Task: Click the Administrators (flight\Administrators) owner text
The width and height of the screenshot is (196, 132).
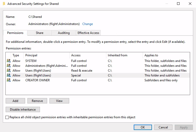Action: click(x=54, y=24)
